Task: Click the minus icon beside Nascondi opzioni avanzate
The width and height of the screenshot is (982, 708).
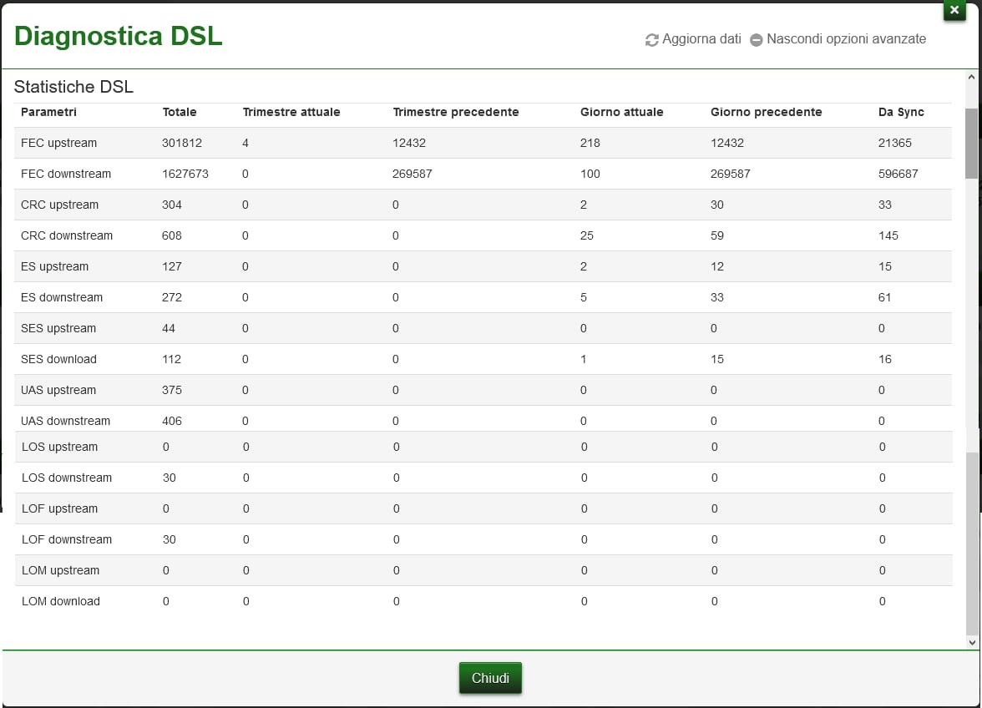Action: tap(757, 40)
